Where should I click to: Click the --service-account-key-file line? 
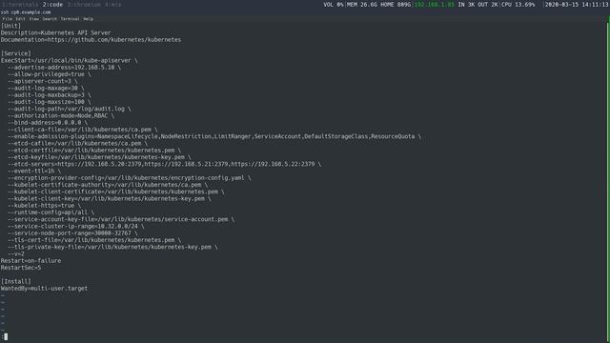(121, 219)
